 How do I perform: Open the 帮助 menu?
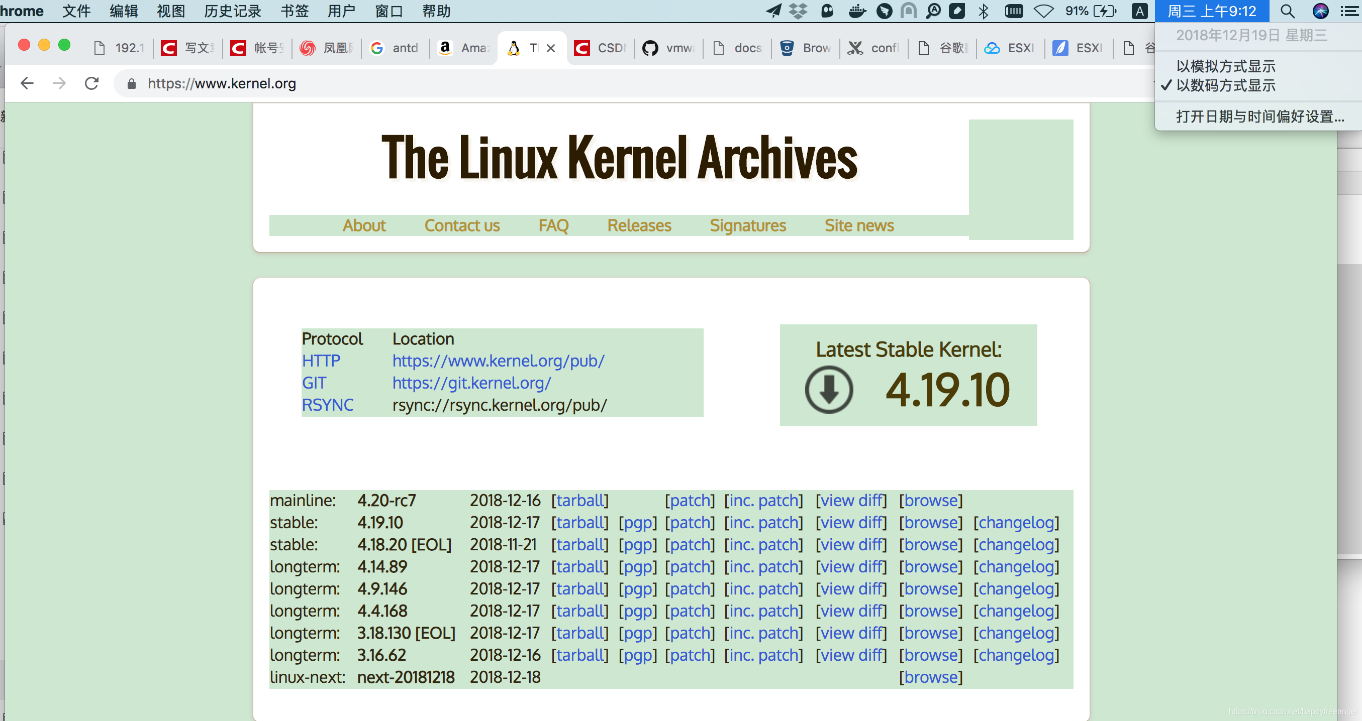click(436, 11)
